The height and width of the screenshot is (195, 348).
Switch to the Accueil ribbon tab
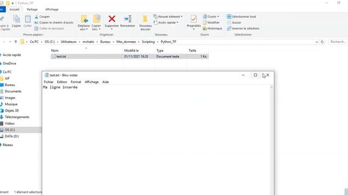click(x=15, y=10)
